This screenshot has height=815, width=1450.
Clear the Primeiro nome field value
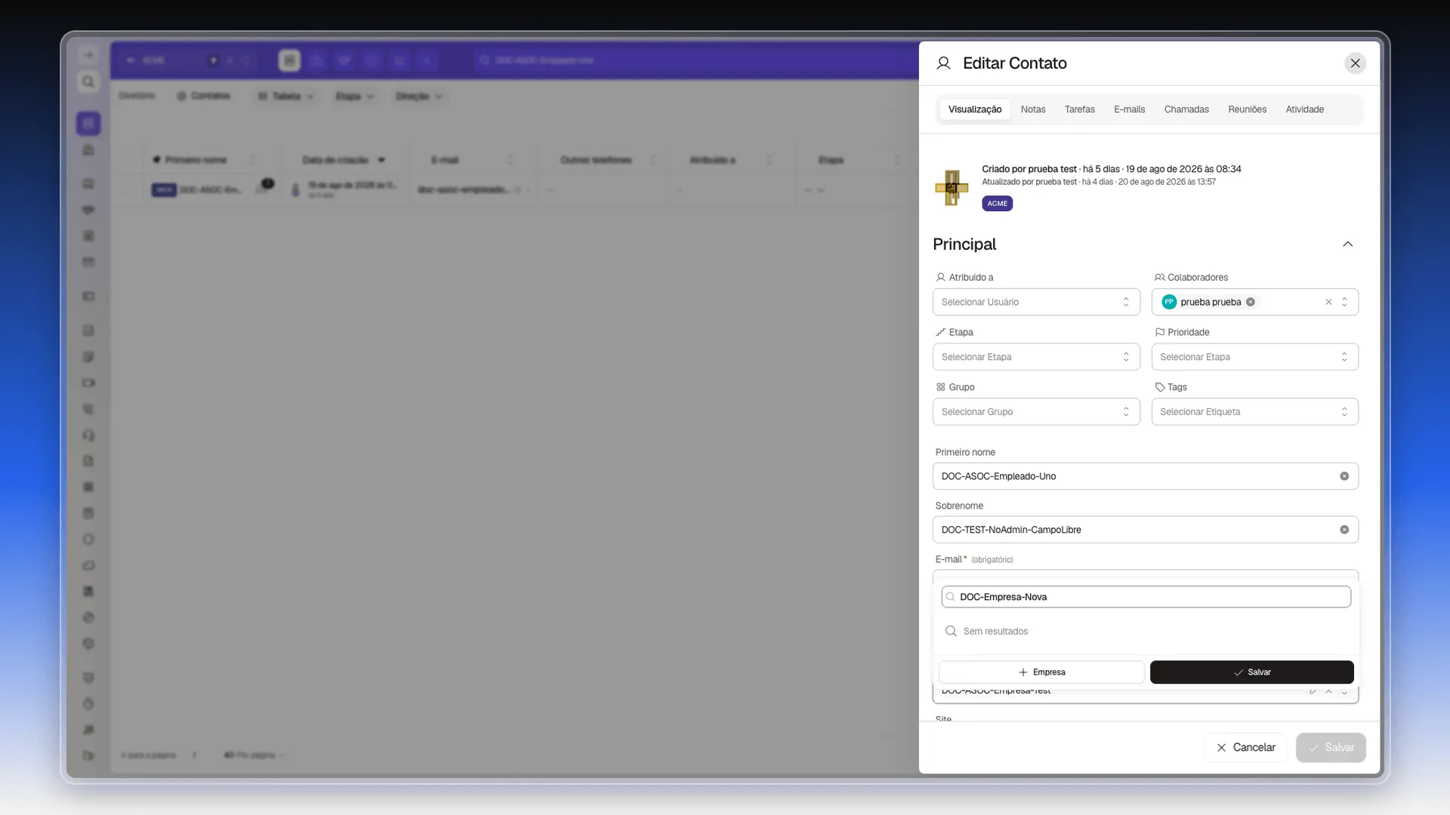coord(1344,476)
